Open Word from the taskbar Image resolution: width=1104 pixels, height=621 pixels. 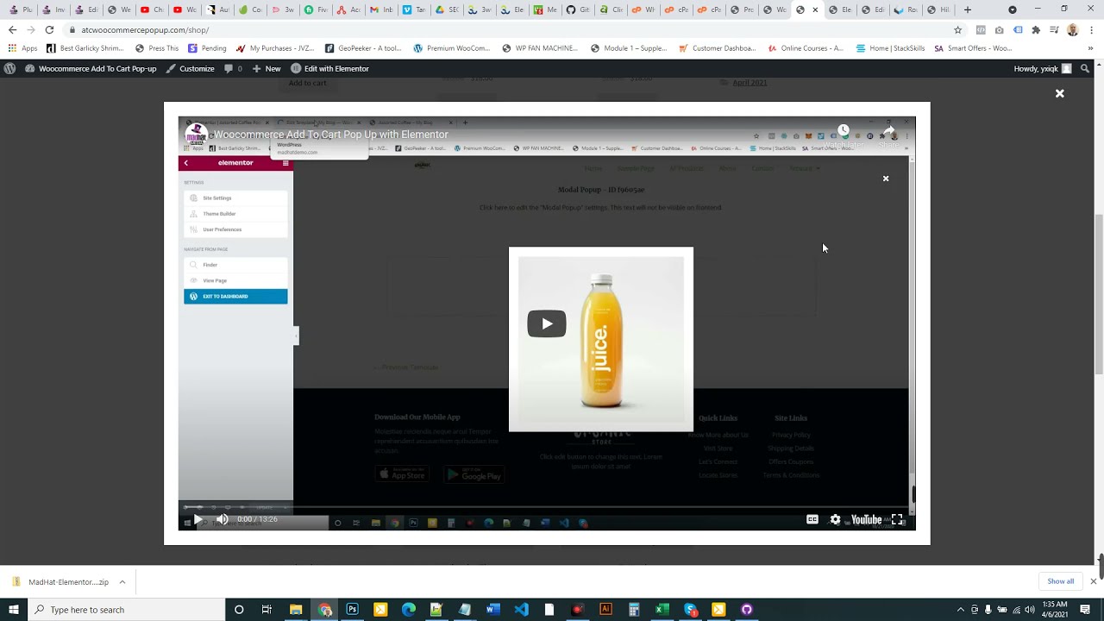pos(493,609)
